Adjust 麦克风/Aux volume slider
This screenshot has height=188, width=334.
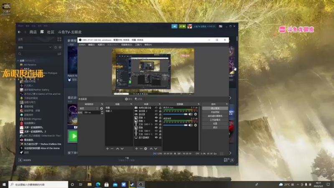[x=175, y=114]
